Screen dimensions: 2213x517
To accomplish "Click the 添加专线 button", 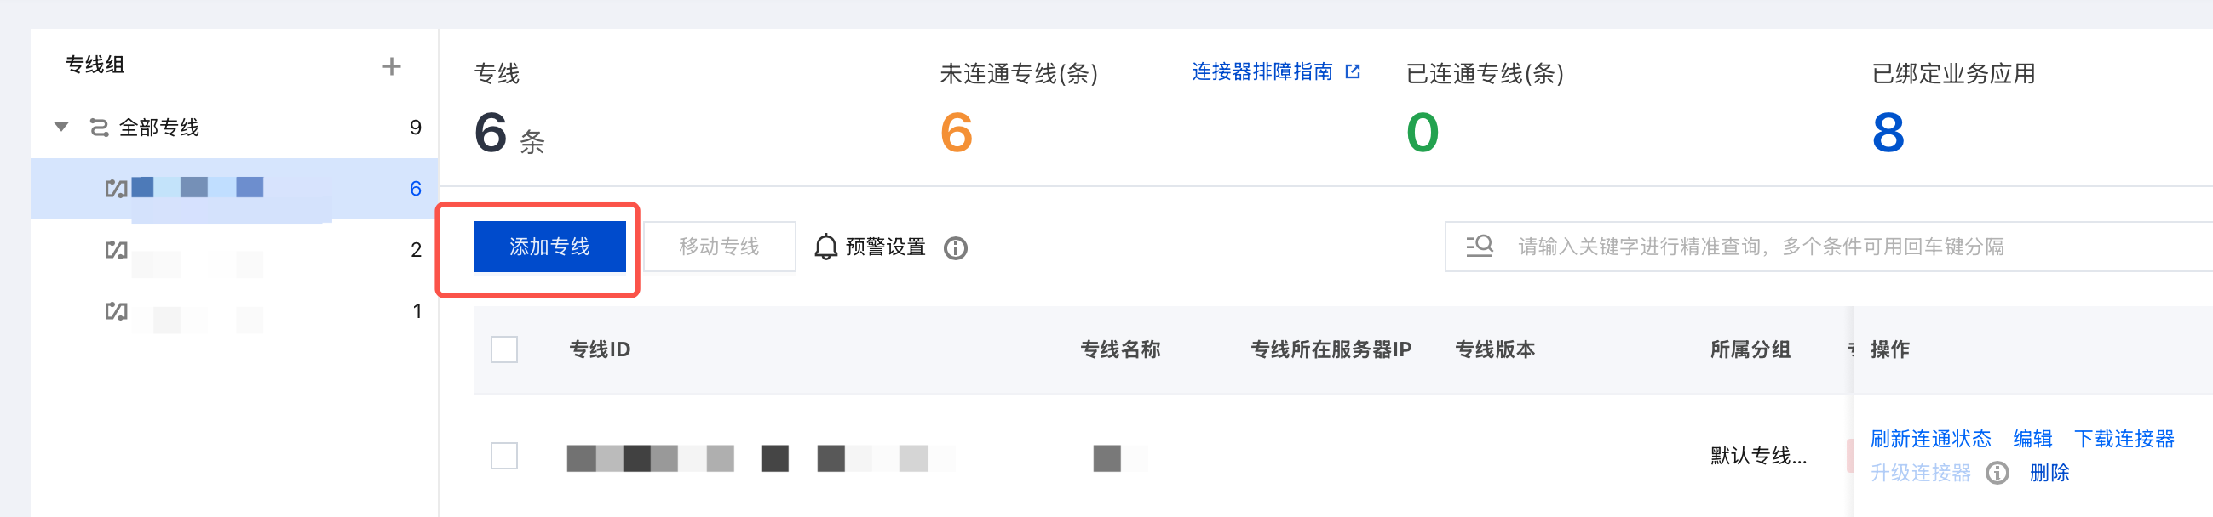I will [549, 247].
